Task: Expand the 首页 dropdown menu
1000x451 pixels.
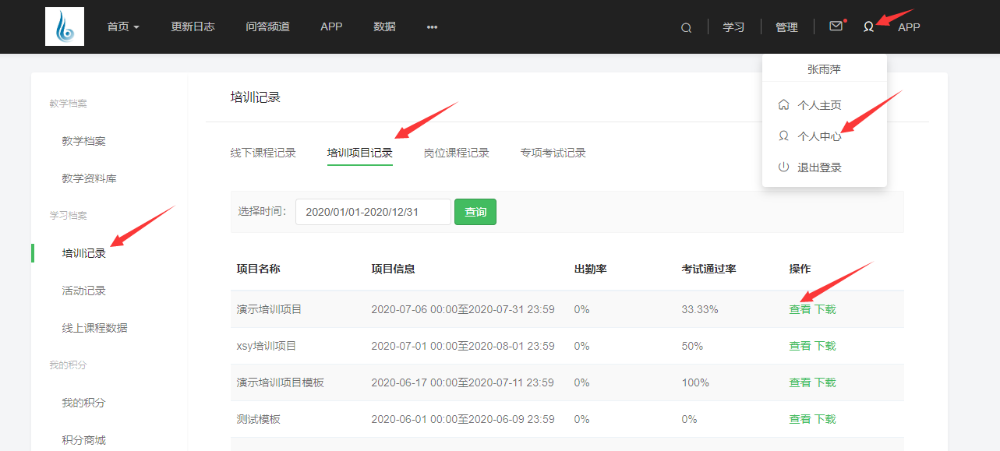Action: pos(123,26)
